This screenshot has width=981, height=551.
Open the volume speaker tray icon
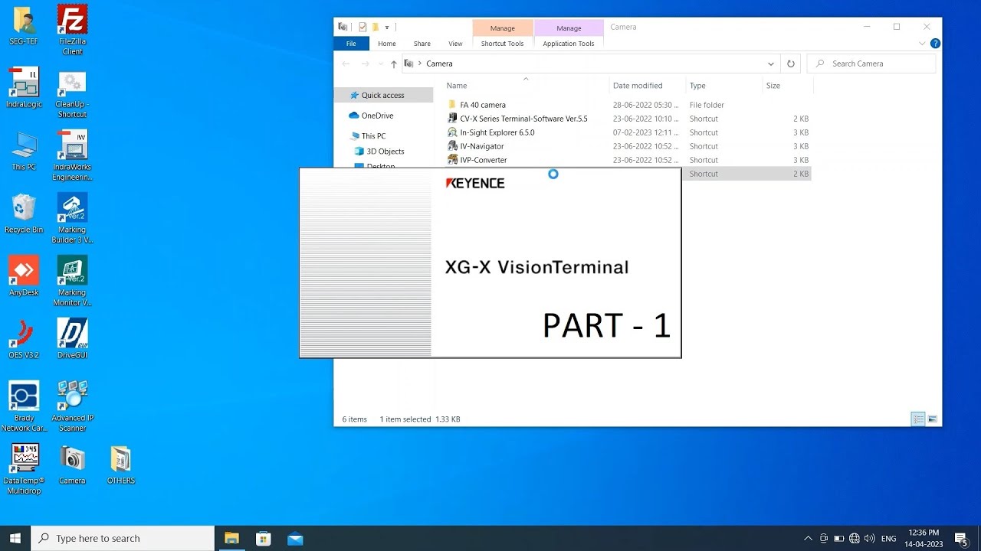pos(870,539)
